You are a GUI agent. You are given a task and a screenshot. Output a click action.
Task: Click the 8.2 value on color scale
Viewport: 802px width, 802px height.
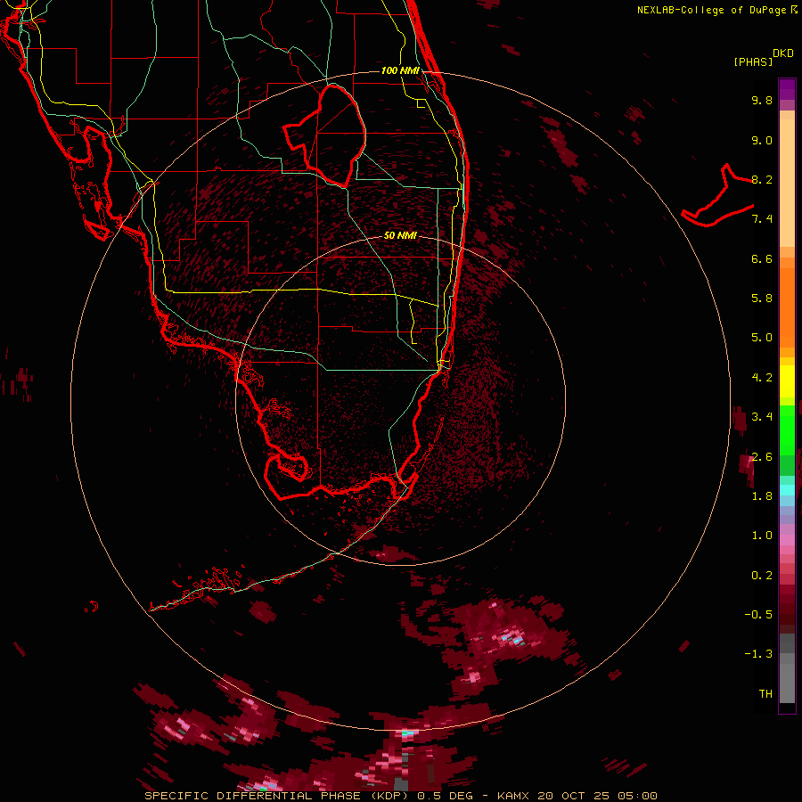762,179
